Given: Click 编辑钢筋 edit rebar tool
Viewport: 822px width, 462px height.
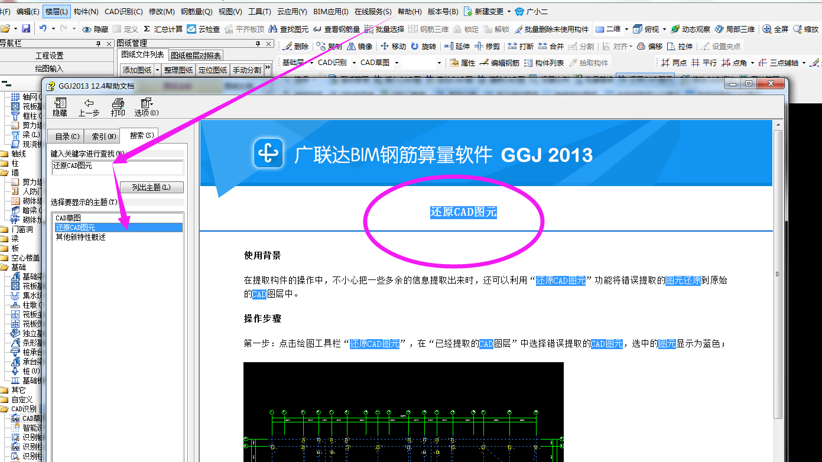Looking at the screenshot, I should 499,63.
